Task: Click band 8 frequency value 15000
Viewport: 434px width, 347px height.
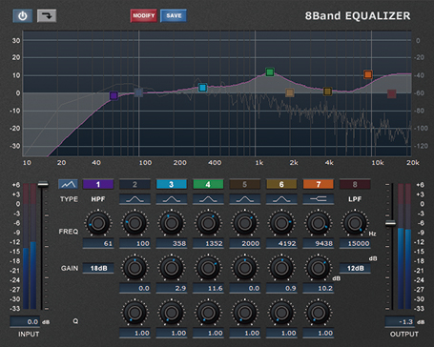Action: click(355, 243)
